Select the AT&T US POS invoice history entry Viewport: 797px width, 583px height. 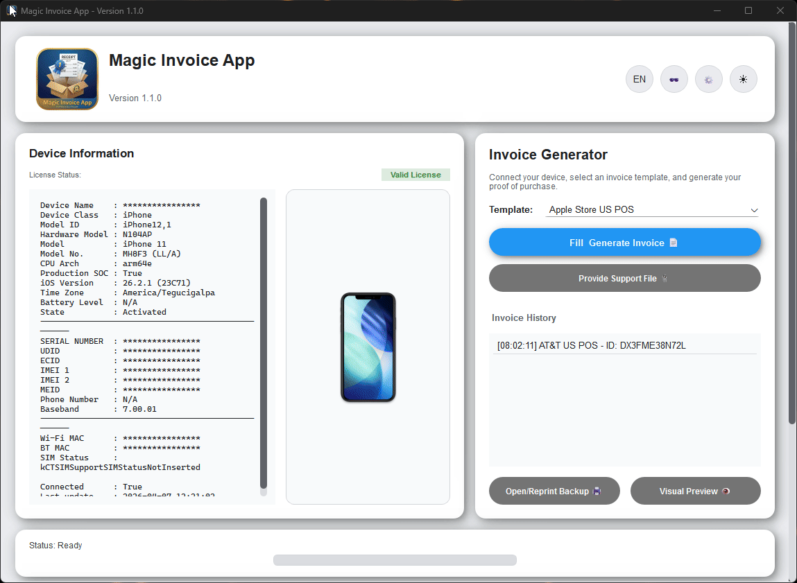(625, 345)
